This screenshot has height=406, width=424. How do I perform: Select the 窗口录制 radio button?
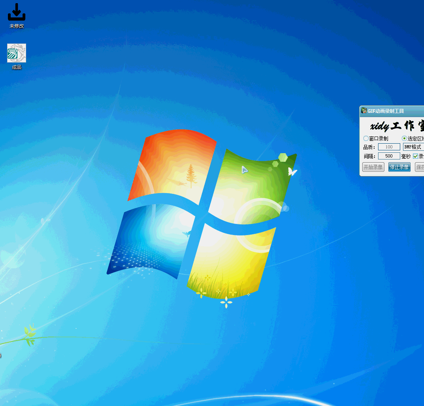click(x=366, y=138)
